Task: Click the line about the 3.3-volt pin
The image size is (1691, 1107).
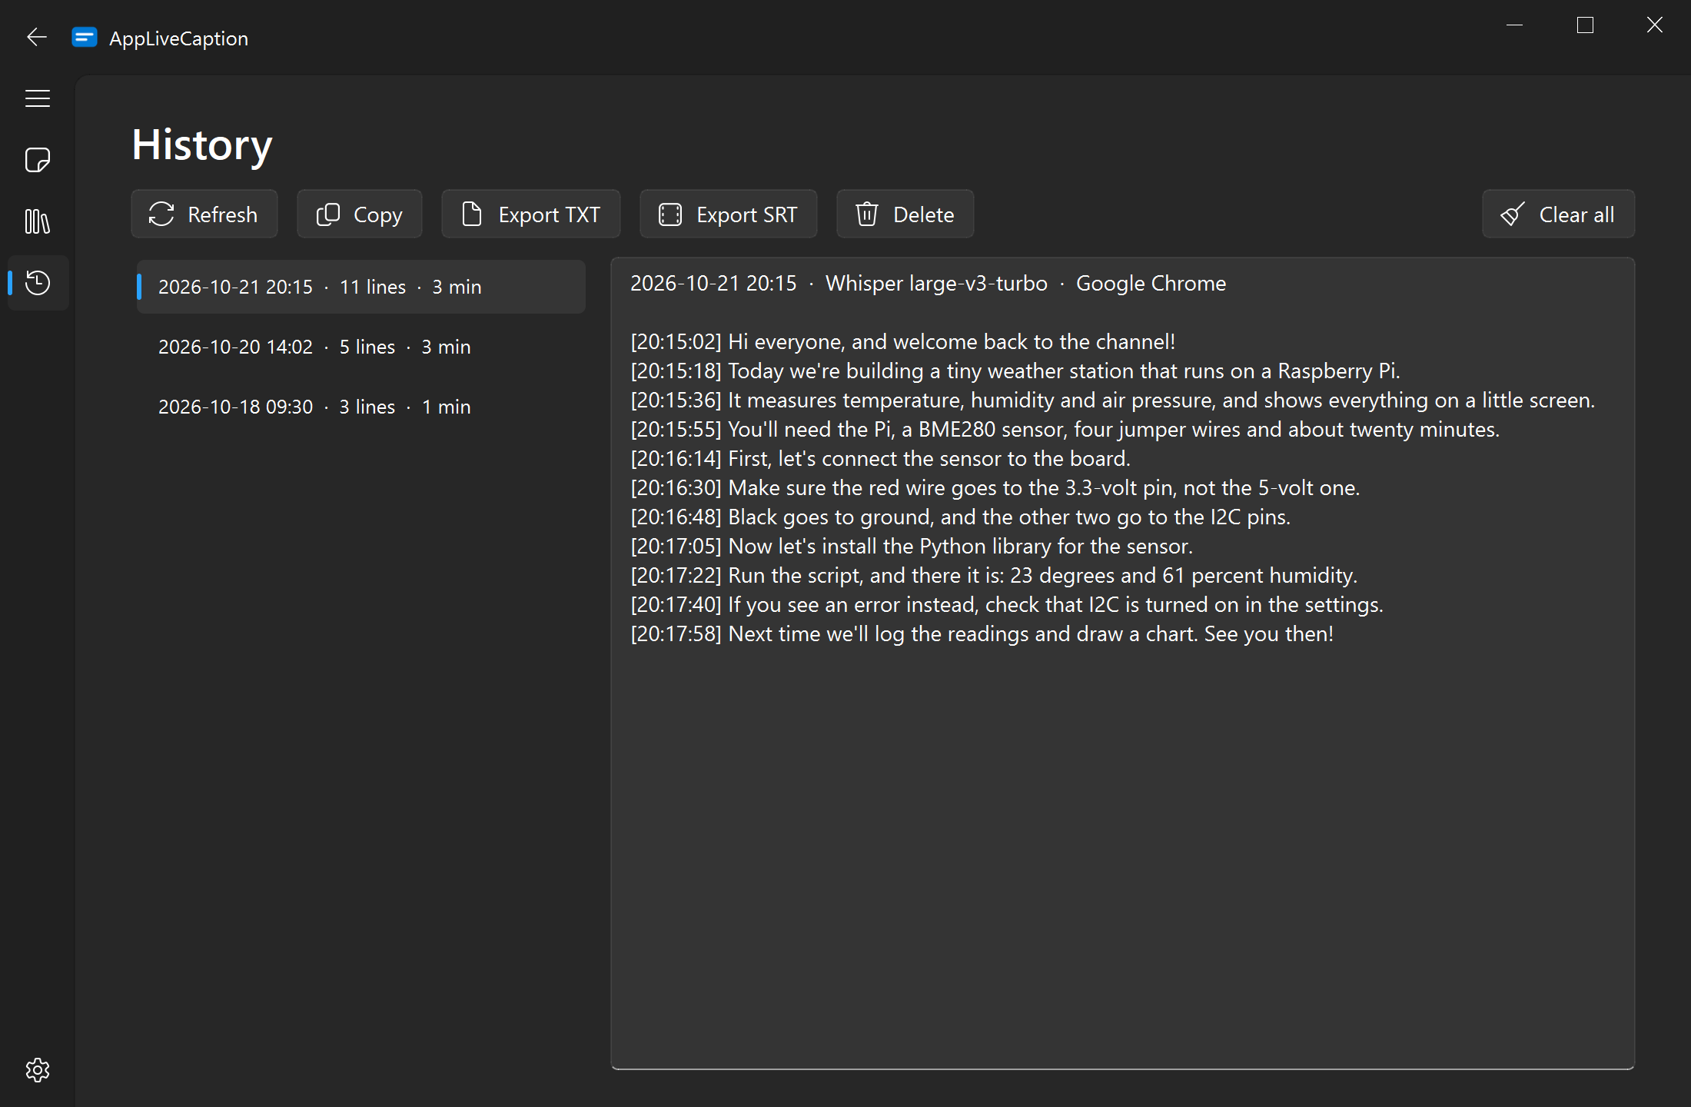Action: (x=995, y=487)
